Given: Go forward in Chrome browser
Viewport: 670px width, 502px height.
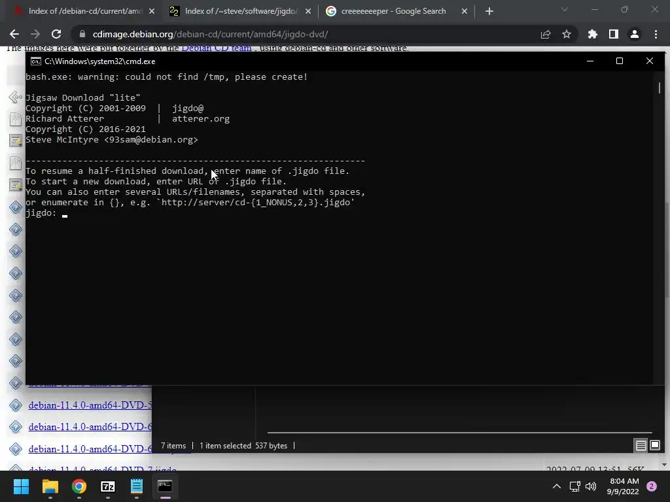Looking at the screenshot, I should (x=35, y=34).
